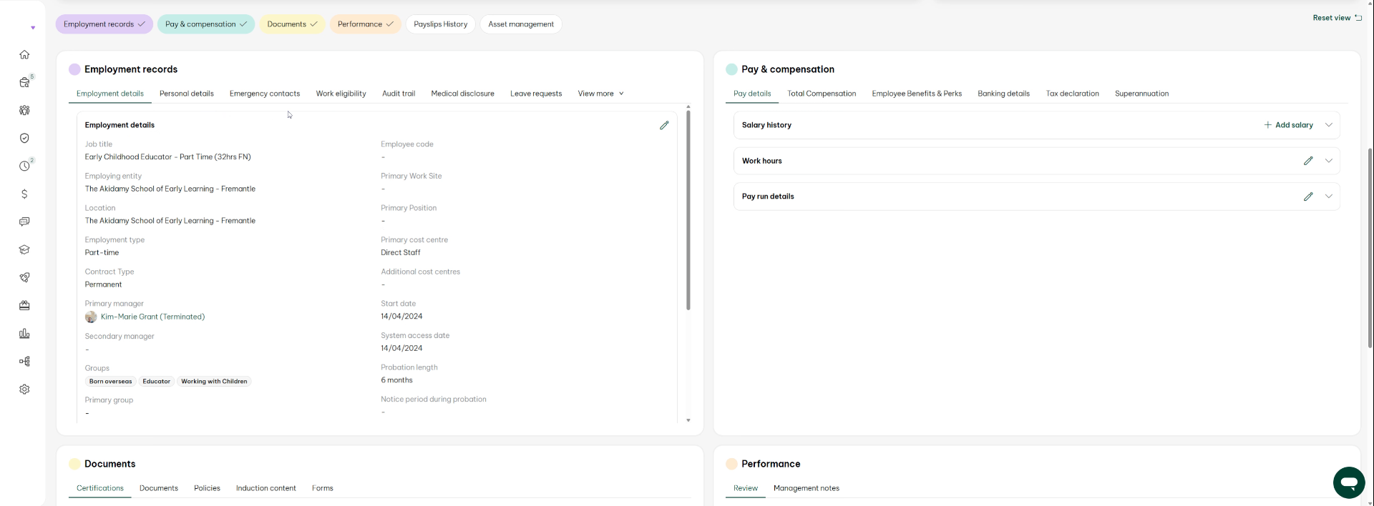Expand the Salary history panel chevron
Viewport: 1374px width, 506px height.
click(x=1329, y=125)
